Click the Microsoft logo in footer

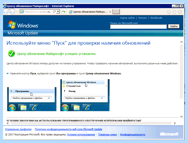point(169,134)
